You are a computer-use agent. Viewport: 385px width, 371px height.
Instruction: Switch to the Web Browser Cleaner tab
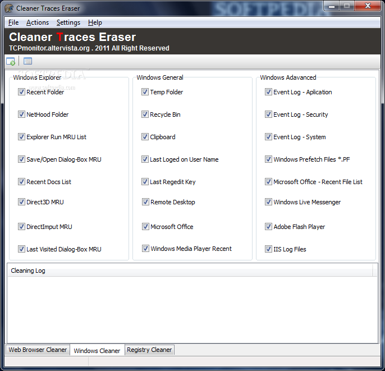(x=38, y=350)
